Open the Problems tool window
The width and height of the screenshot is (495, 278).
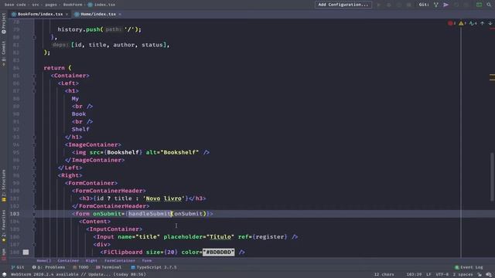pos(48,267)
